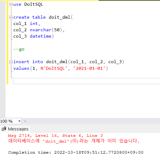Click the 'Completion time' message line
This screenshot has width=160, height=163.
point(76,152)
